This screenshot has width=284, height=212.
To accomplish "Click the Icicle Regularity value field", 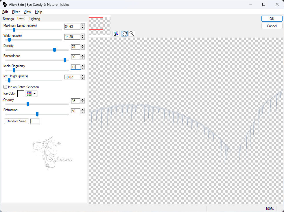I will pyautogui.click(x=75, y=67).
